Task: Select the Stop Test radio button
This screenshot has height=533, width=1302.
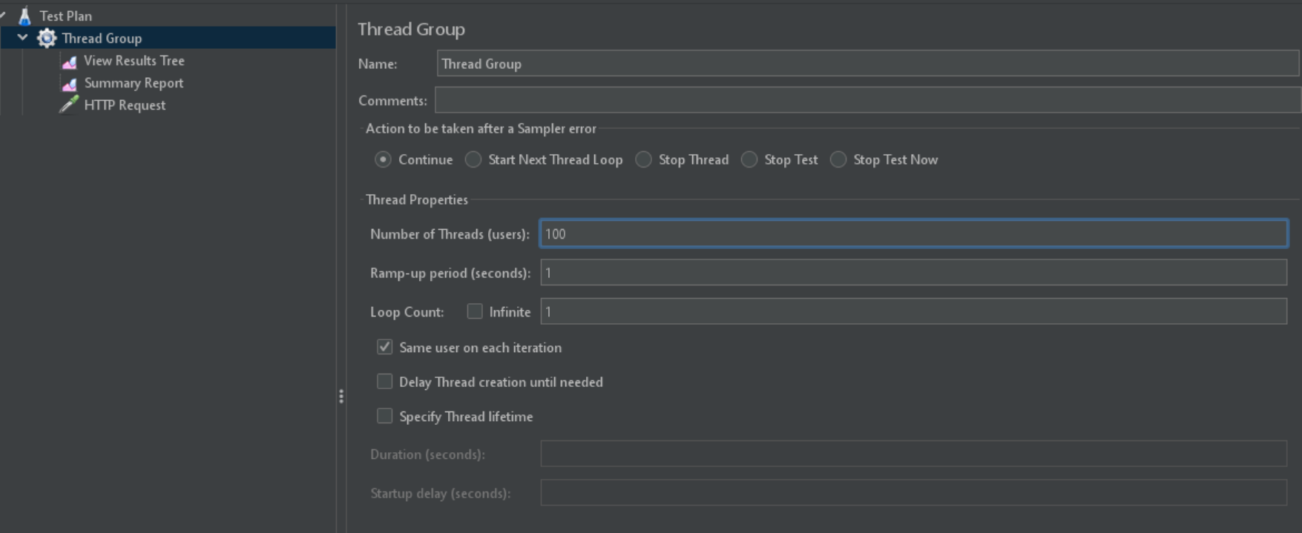Action: coord(749,160)
